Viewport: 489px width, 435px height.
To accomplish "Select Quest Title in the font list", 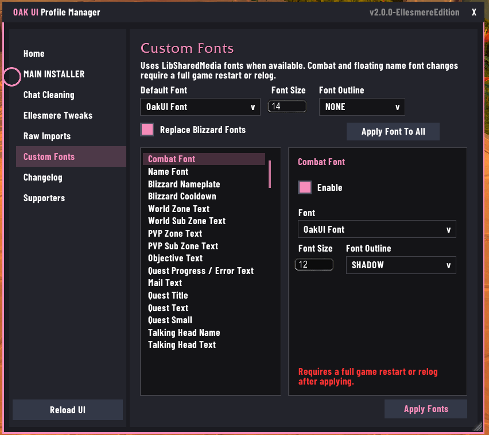I will tap(168, 295).
